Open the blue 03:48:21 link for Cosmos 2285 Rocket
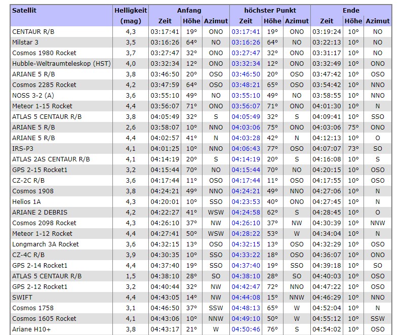 [x=246, y=85]
